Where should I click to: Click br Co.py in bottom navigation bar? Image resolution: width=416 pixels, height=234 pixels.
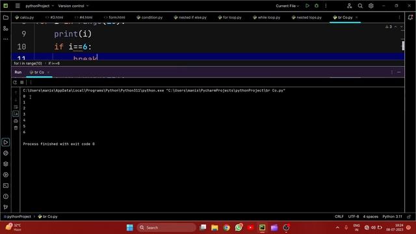pos(47,216)
